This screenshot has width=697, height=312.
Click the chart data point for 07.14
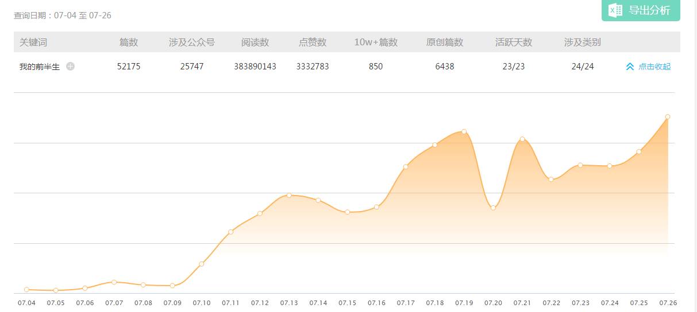(x=318, y=200)
